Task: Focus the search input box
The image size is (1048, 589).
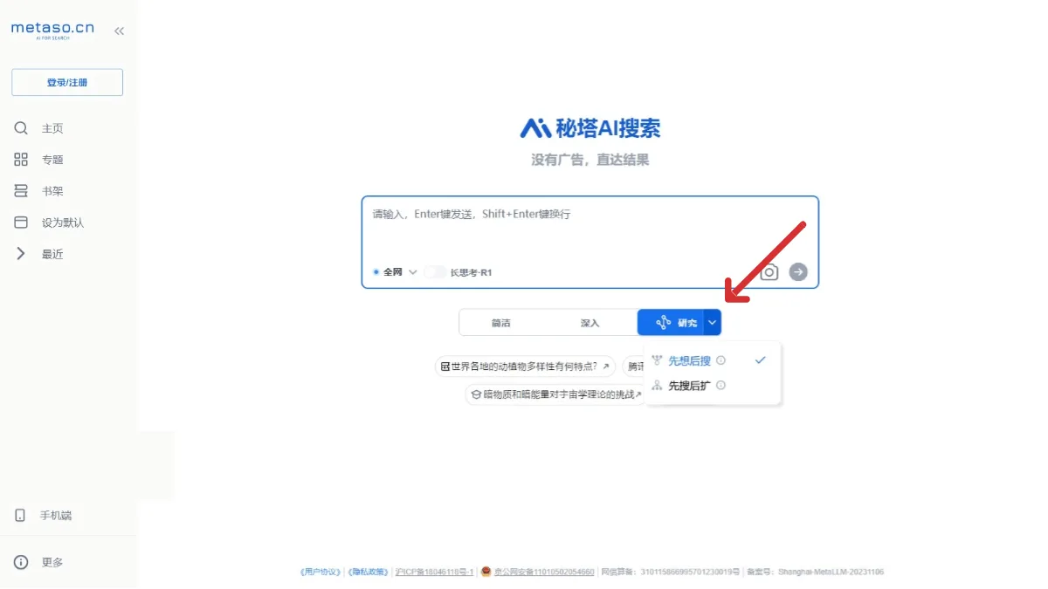Action: [x=590, y=242]
